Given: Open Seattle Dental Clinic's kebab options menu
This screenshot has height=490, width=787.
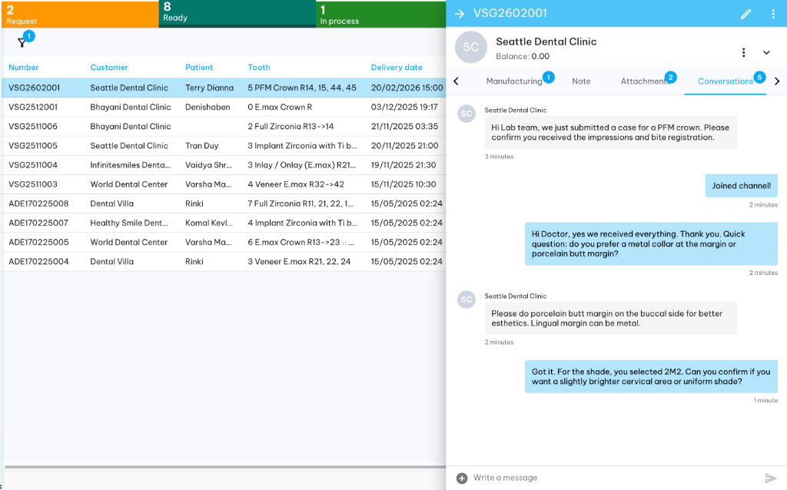Looking at the screenshot, I should (743, 52).
